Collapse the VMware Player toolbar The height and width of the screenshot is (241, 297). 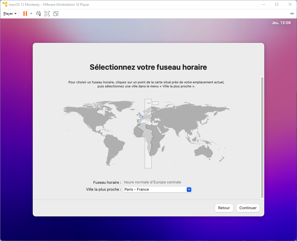[292, 13]
